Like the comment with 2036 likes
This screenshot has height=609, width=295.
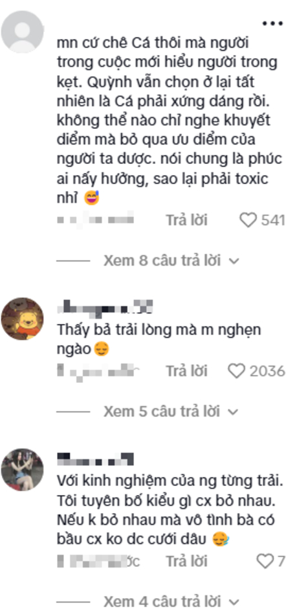click(237, 371)
